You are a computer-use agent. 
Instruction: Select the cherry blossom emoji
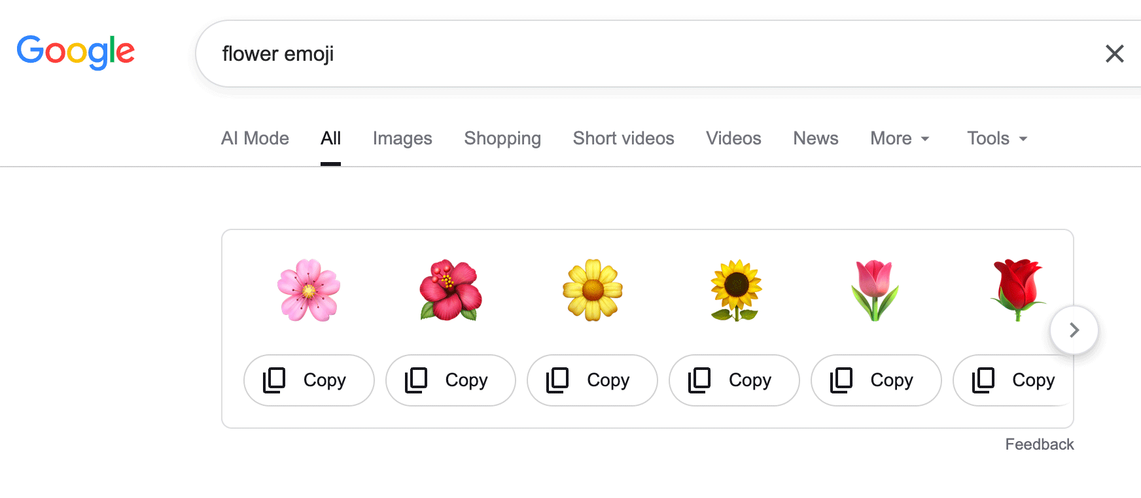[309, 290]
